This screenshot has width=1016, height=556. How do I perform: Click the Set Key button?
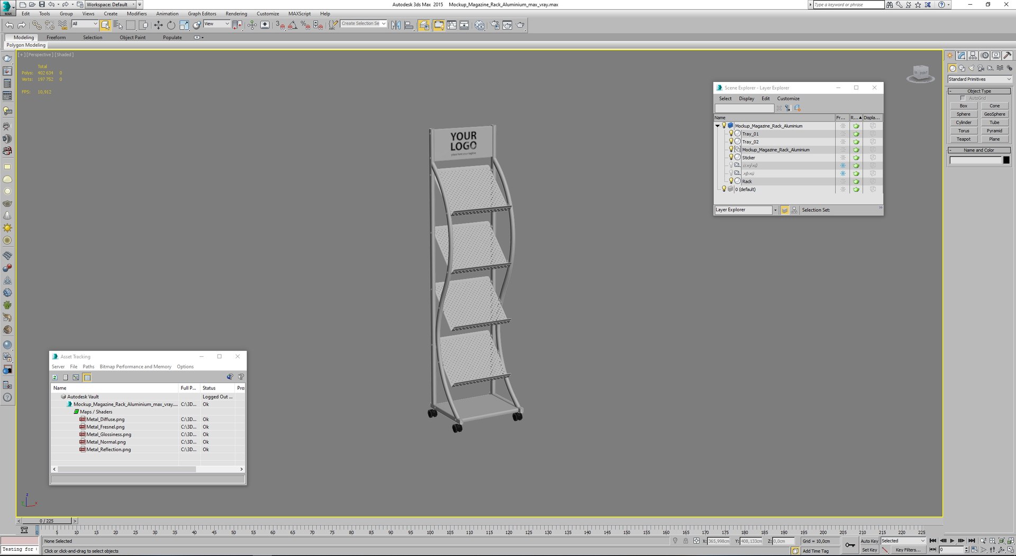coord(869,550)
